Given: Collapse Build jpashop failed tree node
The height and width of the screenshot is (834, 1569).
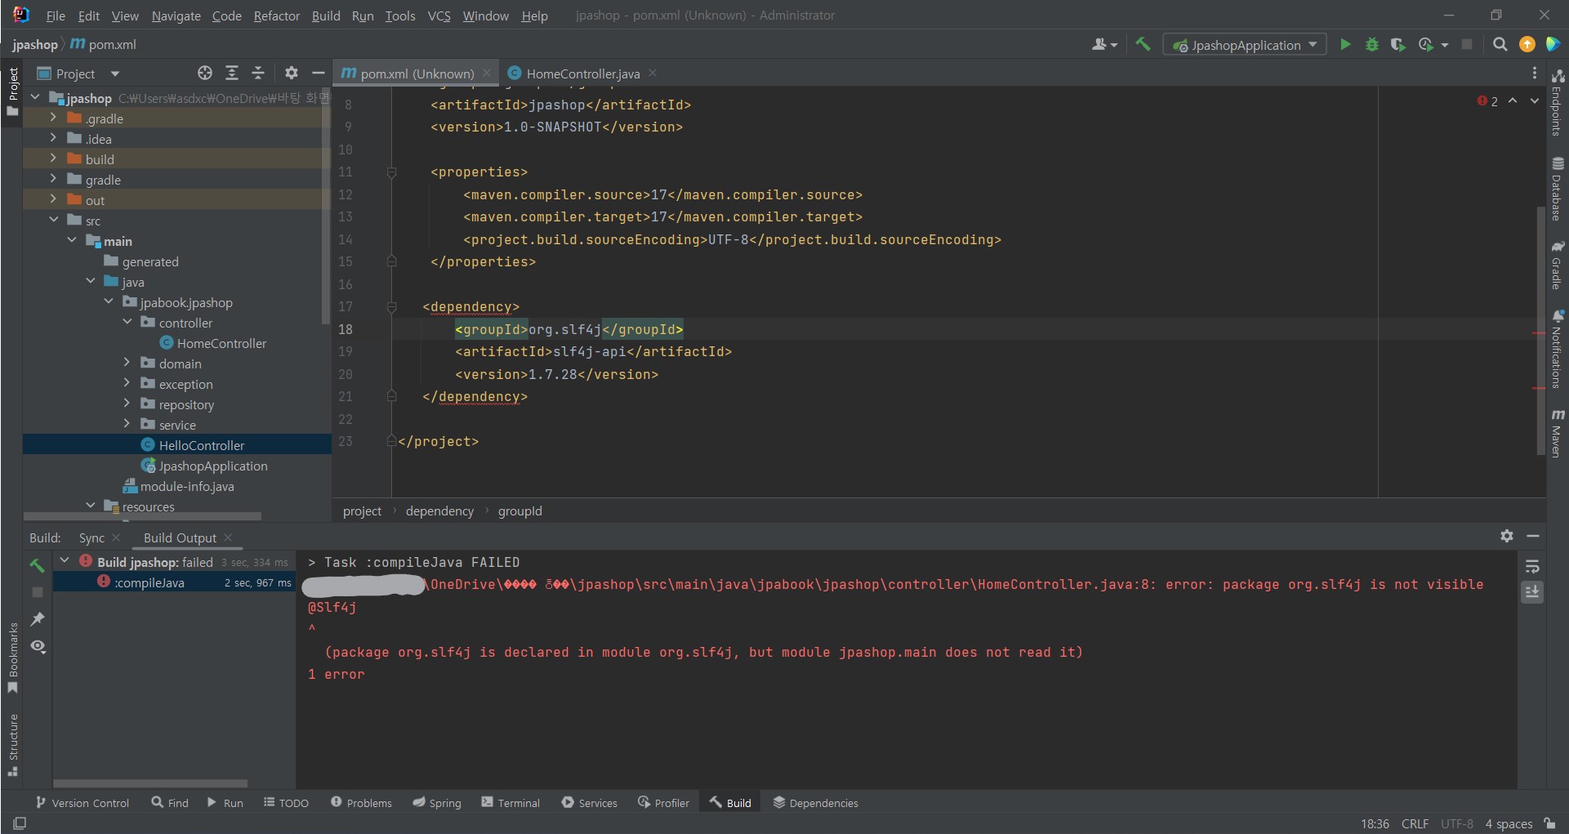Looking at the screenshot, I should click(x=65, y=561).
